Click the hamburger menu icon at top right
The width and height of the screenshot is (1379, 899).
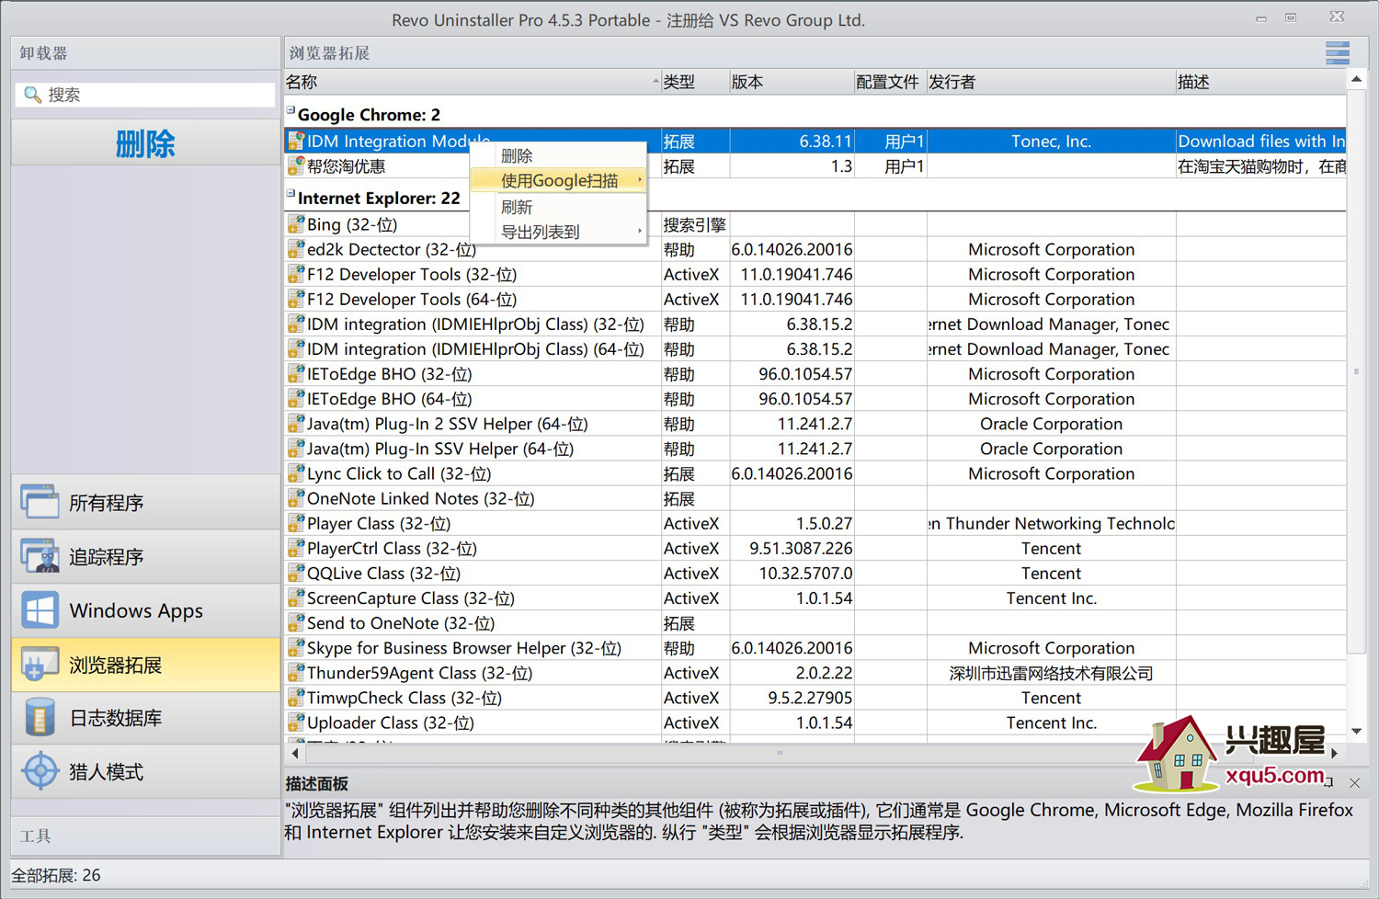pyautogui.click(x=1338, y=53)
